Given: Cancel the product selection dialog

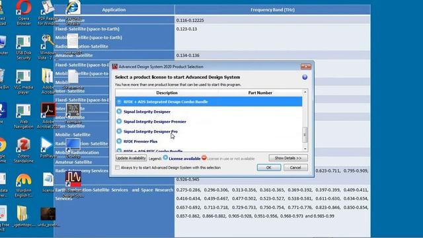Looking at the screenshot, I should 295,167.
